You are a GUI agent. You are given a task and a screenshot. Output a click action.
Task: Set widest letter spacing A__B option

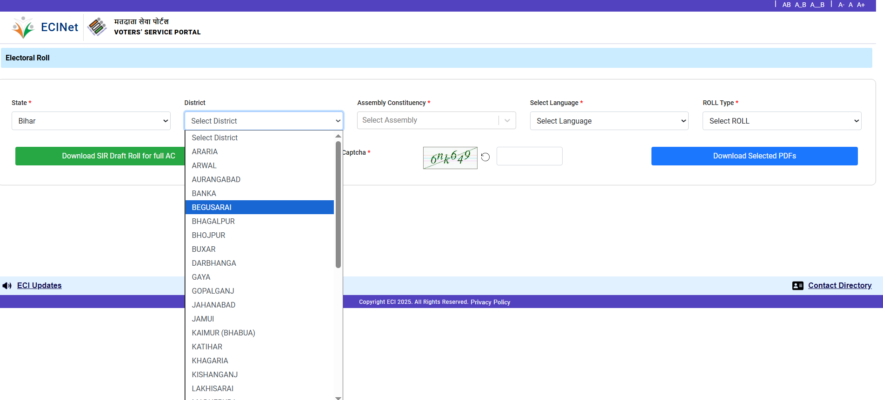pyautogui.click(x=817, y=5)
